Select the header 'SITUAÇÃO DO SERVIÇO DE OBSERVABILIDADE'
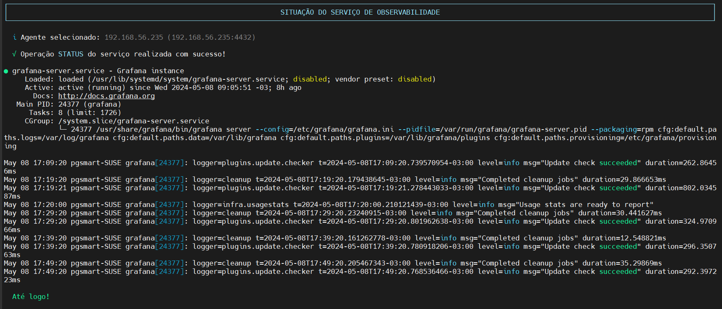 tap(360, 12)
